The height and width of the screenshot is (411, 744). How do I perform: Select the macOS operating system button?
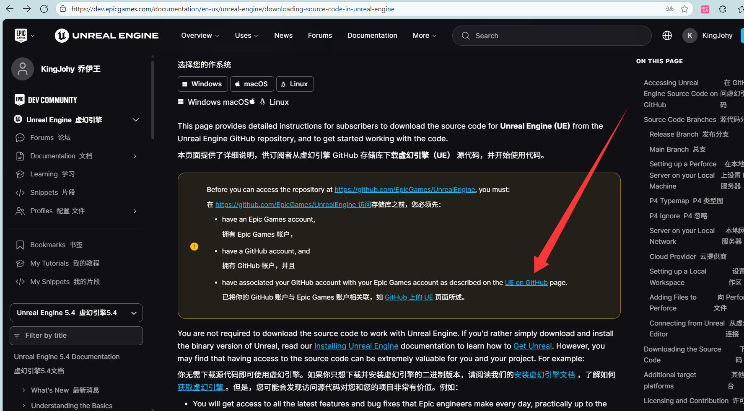pos(252,84)
